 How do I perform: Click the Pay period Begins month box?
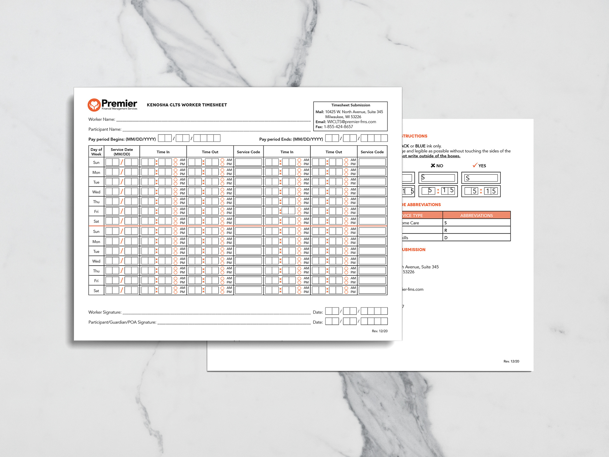pos(165,138)
